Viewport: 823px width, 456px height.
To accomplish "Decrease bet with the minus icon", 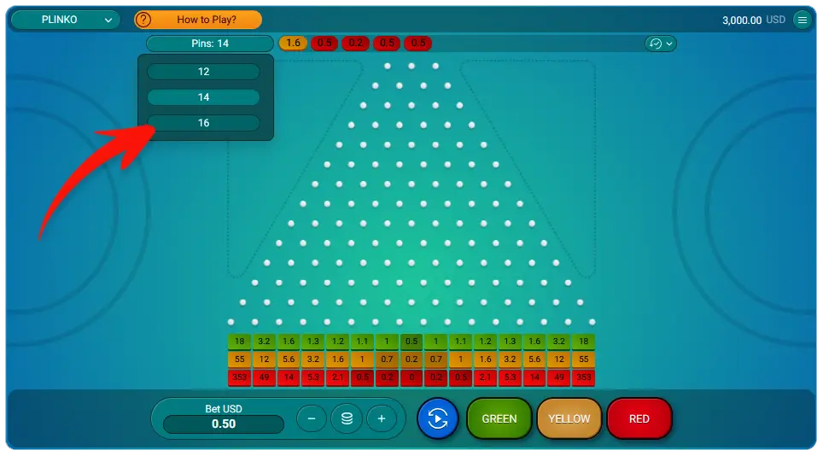I will click(312, 418).
